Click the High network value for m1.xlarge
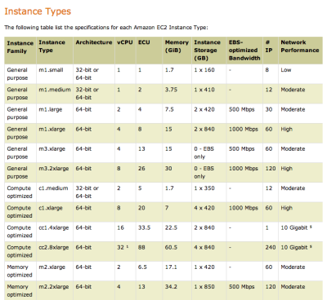The image size is (327, 300). 287,130
